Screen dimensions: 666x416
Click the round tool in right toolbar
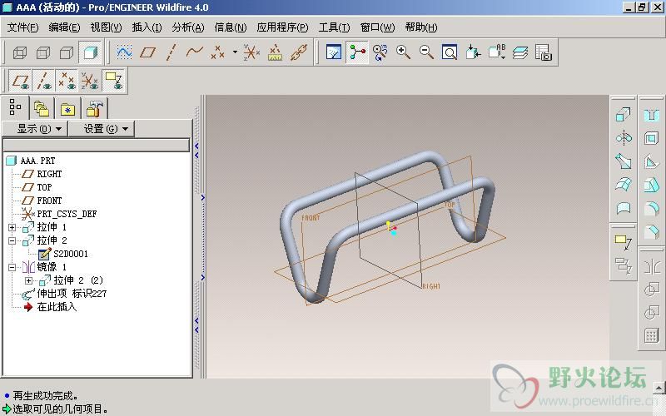click(651, 208)
